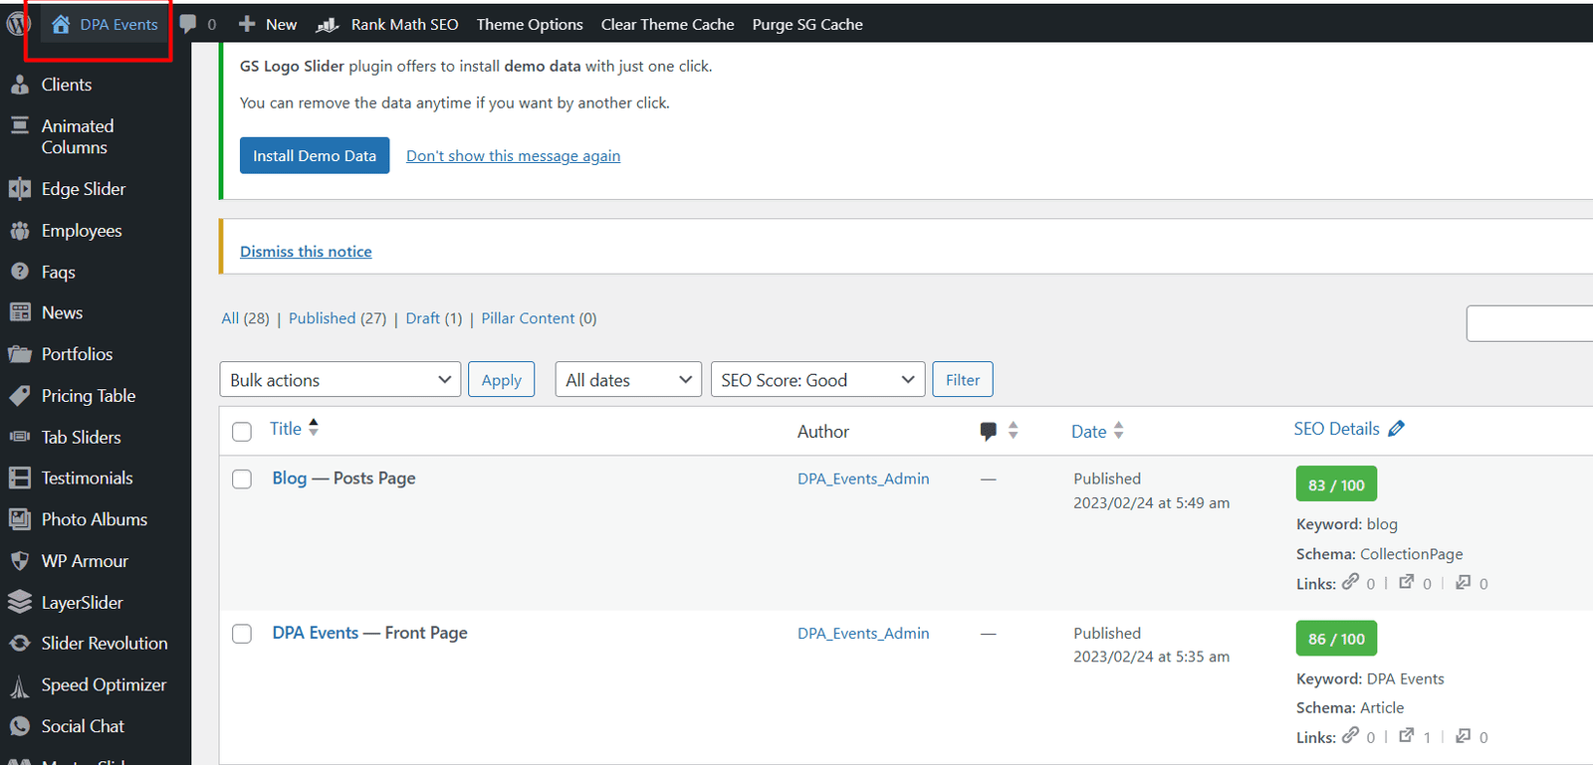Click the Portfolios folder icon
Screen dimensions: 1593x765
coord(20,354)
